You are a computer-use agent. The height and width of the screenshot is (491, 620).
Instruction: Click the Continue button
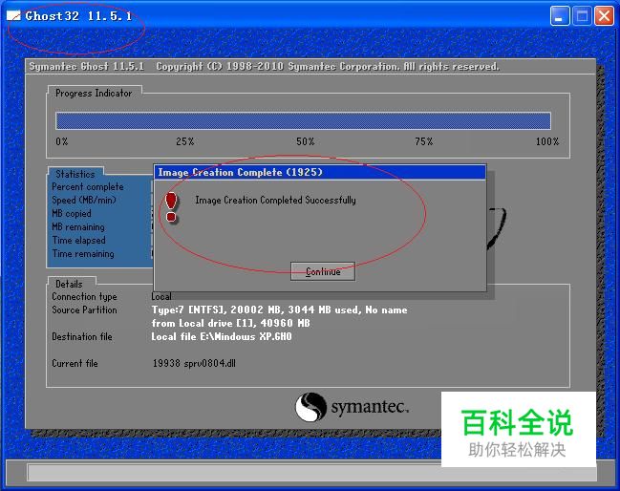point(323,271)
